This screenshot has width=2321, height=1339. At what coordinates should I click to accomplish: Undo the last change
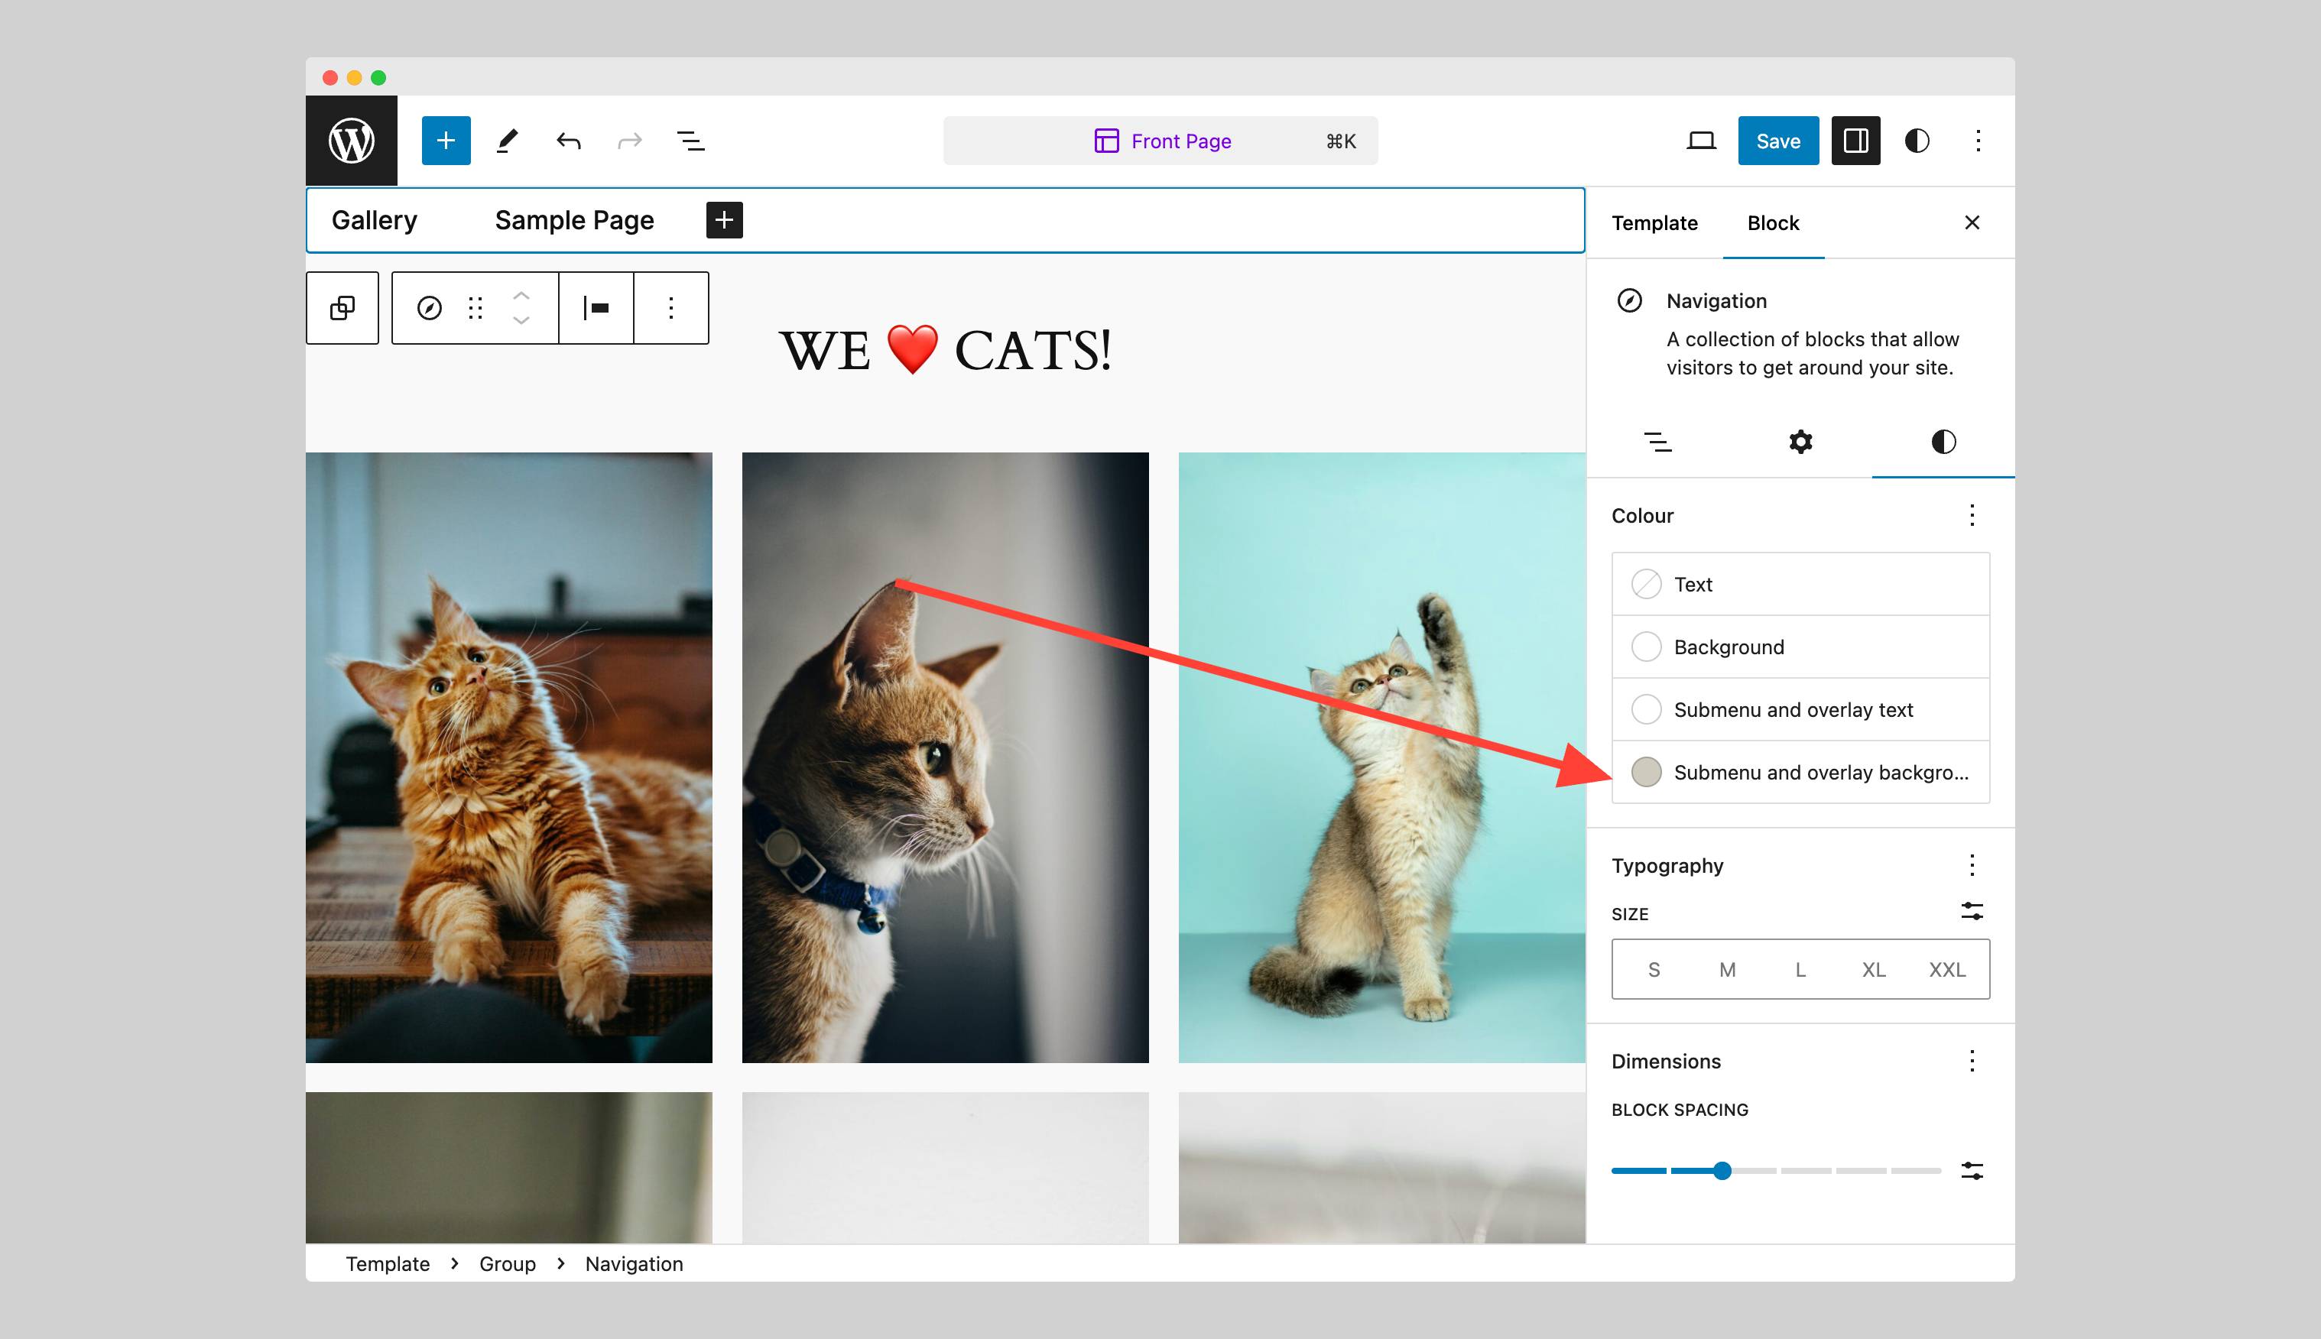[569, 141]
